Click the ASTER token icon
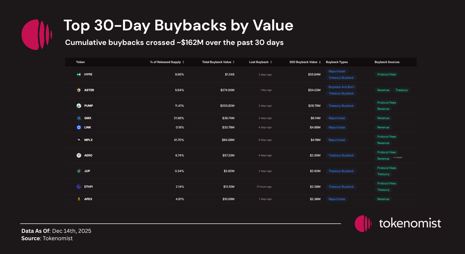465x254 pixels. tap(79, 90)
